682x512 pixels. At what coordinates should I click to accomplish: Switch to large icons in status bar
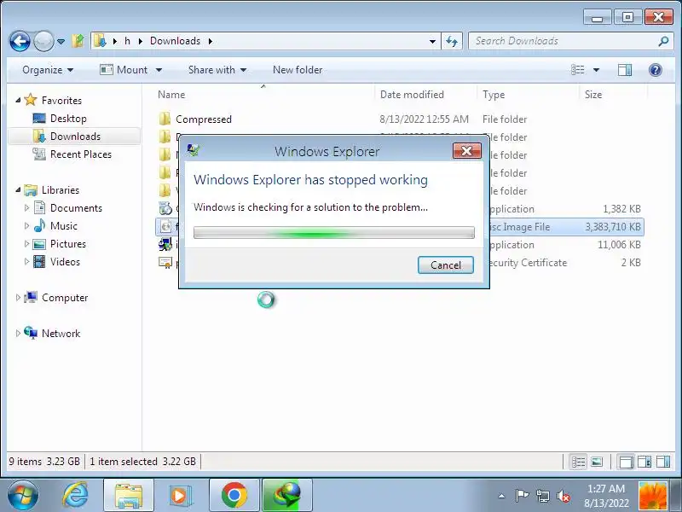597,462
